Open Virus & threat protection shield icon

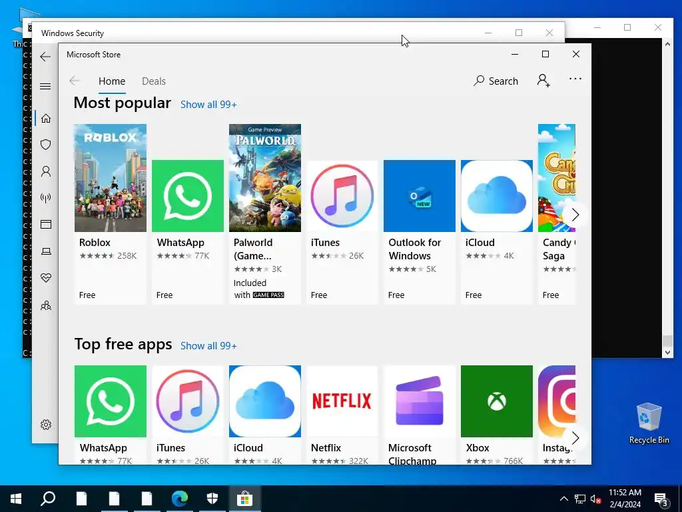tap(46, 145)
